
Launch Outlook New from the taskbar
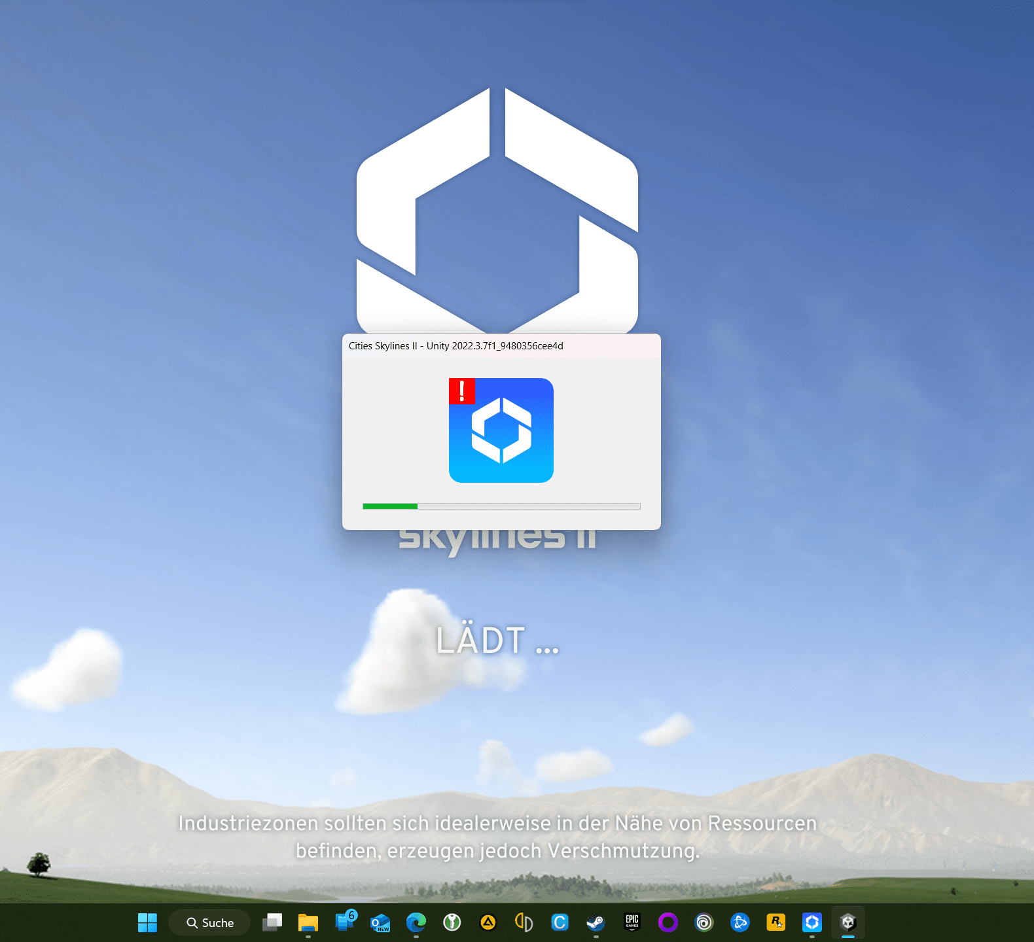coord(380,922)
